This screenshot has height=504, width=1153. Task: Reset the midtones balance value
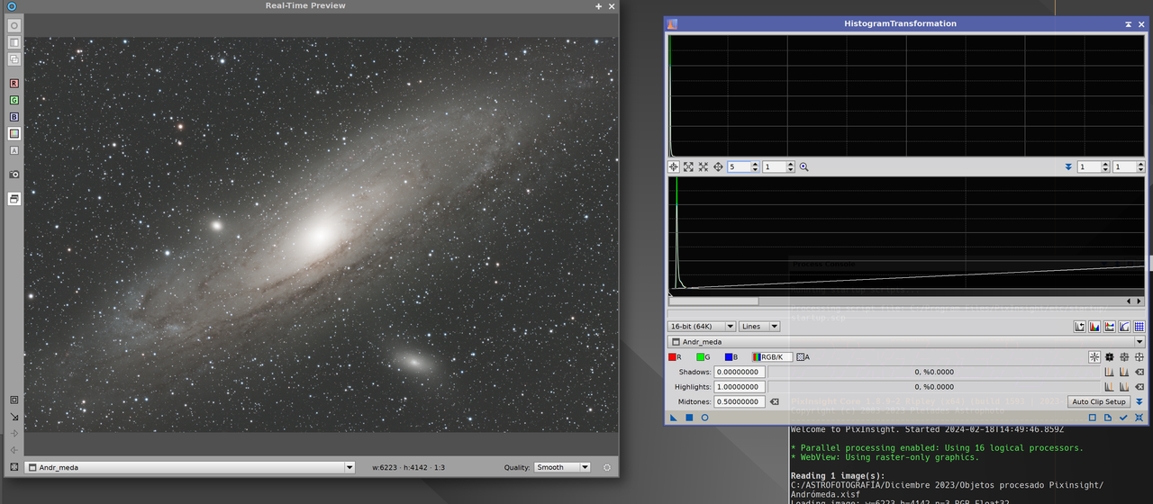pyautogui.click(x=774, y=401)
